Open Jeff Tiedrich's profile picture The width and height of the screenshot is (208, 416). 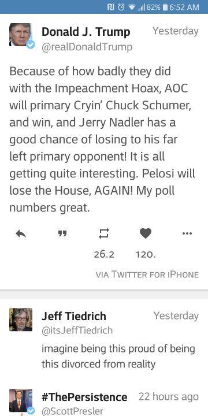[21, 320]
